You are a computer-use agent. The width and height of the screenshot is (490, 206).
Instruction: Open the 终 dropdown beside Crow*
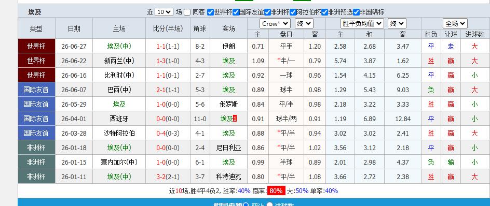(304, 23)
